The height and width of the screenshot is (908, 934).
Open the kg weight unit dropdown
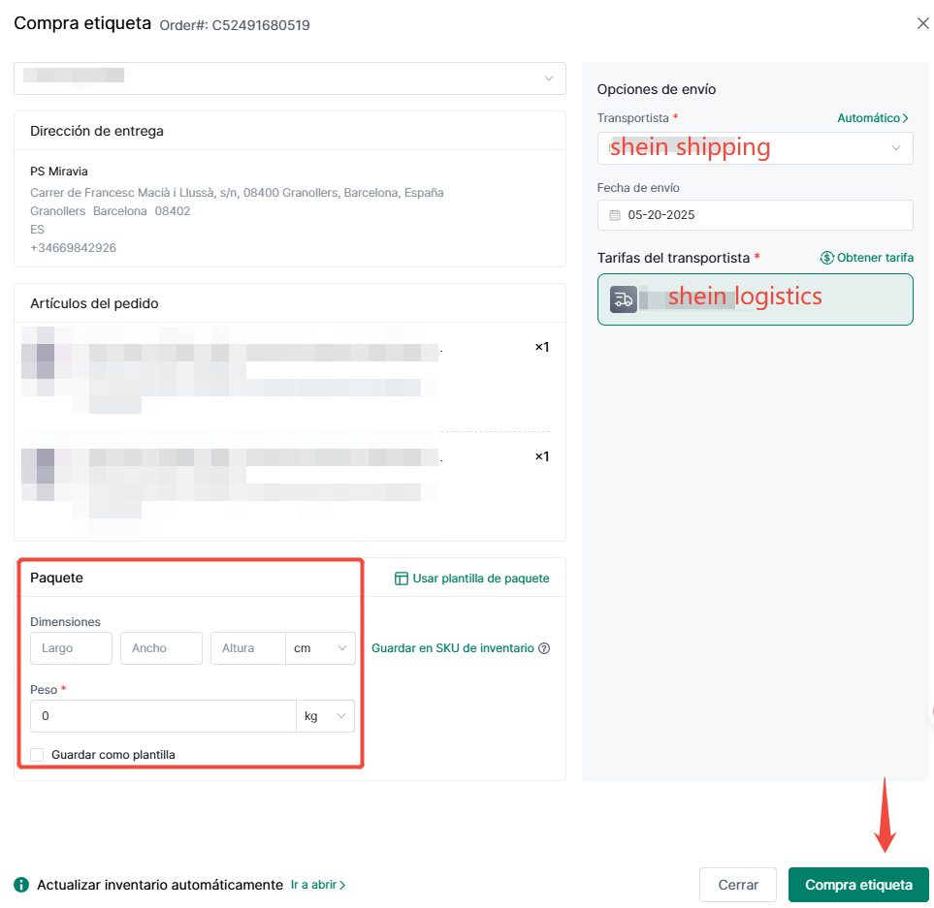(x=325, y=716)
